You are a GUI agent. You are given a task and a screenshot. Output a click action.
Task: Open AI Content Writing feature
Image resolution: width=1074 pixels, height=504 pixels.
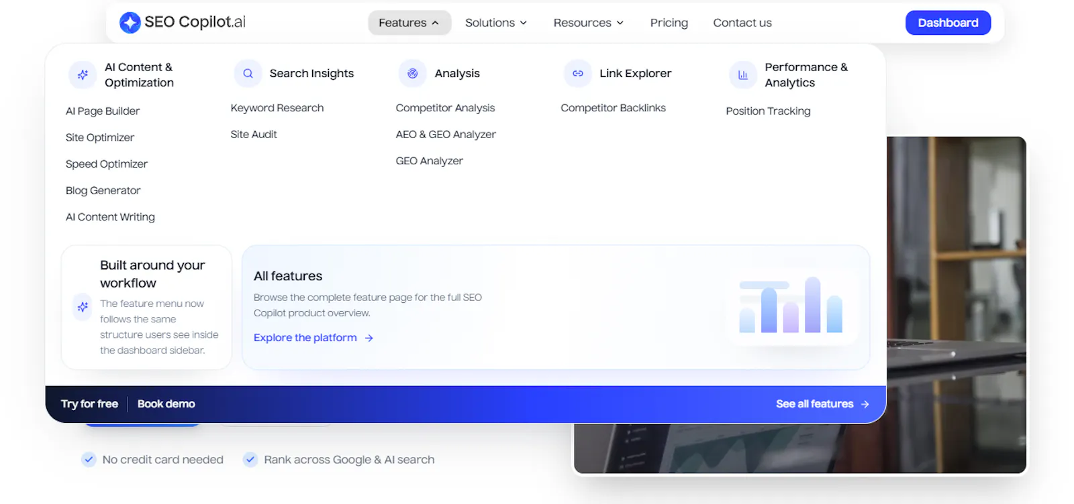pyautogui.click(x=110, y=217)
